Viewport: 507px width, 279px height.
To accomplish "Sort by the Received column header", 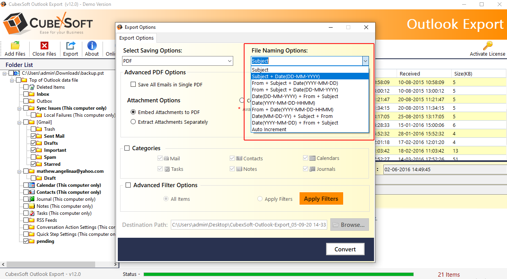I will tap(424, 74).
